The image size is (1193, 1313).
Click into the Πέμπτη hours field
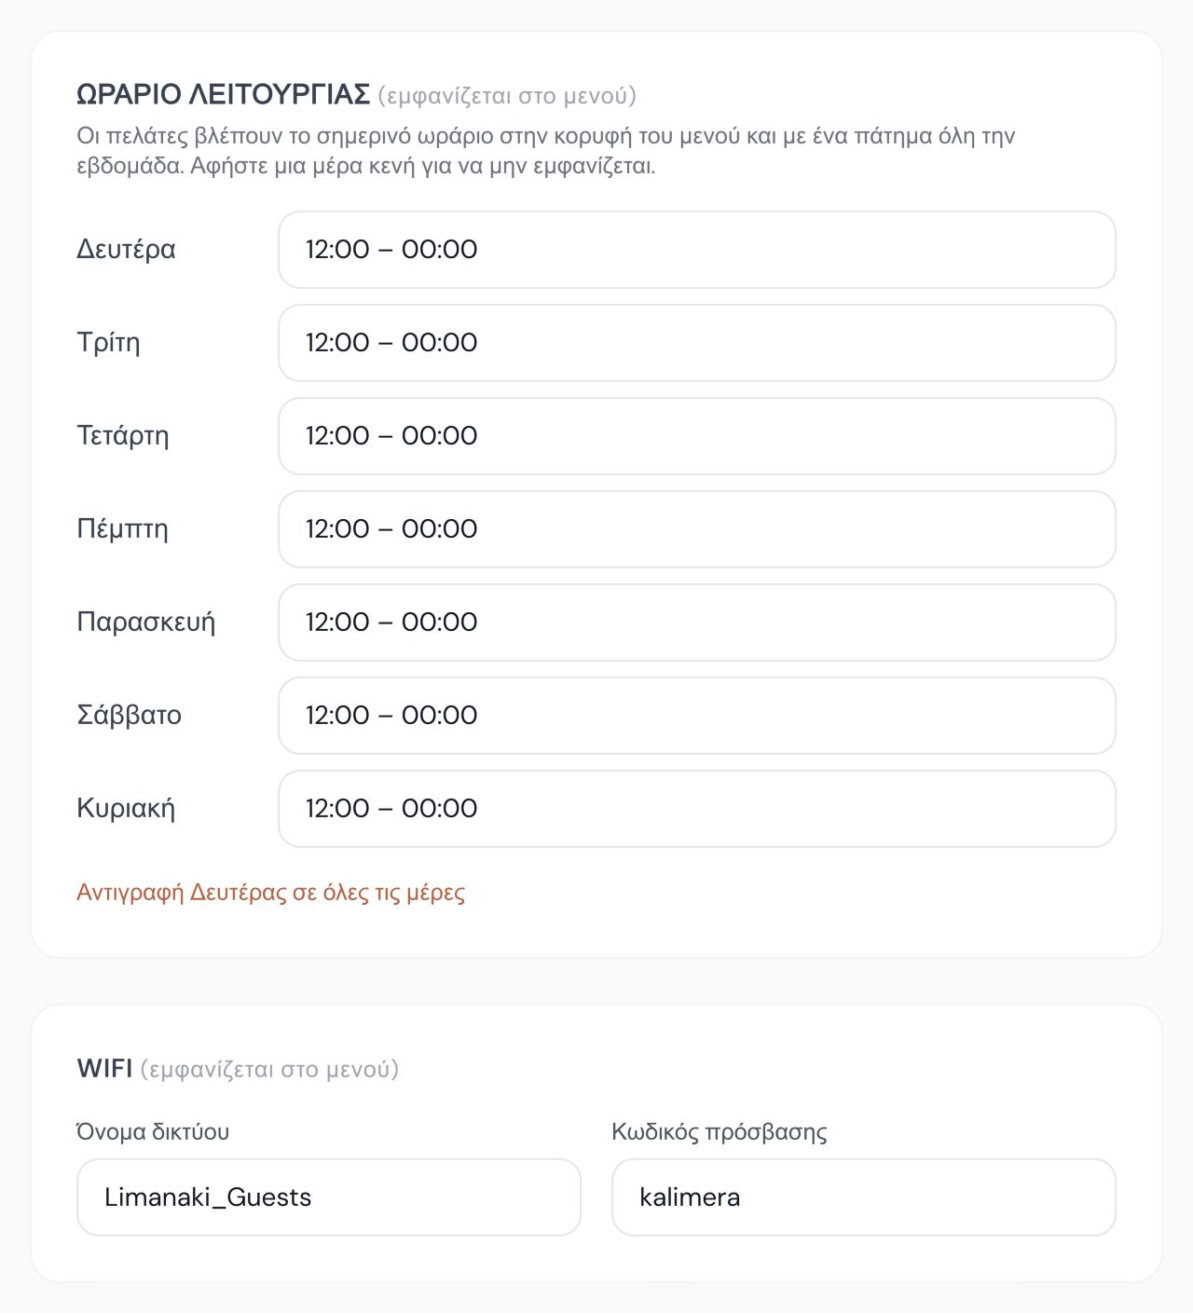click(x=697, y=529)
